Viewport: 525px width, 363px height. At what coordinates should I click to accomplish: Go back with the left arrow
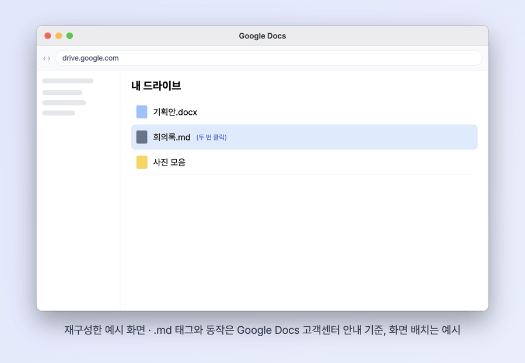pos(44,58)
